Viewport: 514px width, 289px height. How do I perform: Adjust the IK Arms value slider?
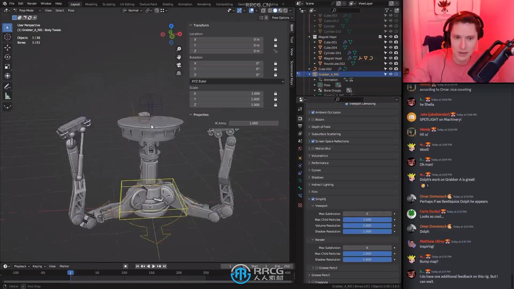[254, 123]
